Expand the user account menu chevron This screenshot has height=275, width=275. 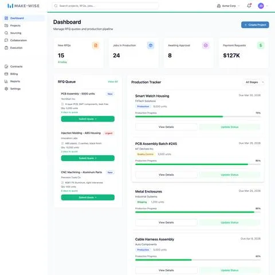267,6
